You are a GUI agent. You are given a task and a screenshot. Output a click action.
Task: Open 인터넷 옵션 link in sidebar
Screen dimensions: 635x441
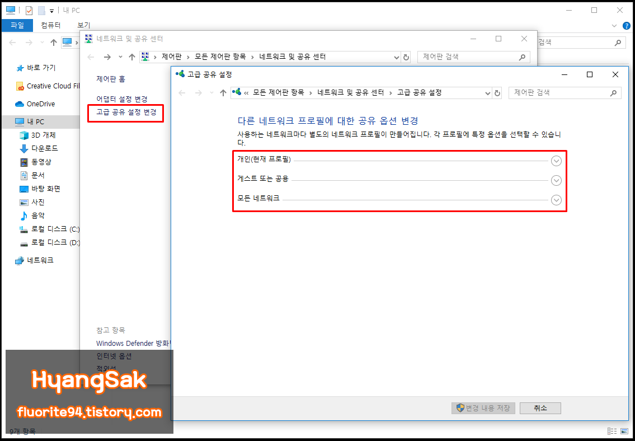coord(114,356)
